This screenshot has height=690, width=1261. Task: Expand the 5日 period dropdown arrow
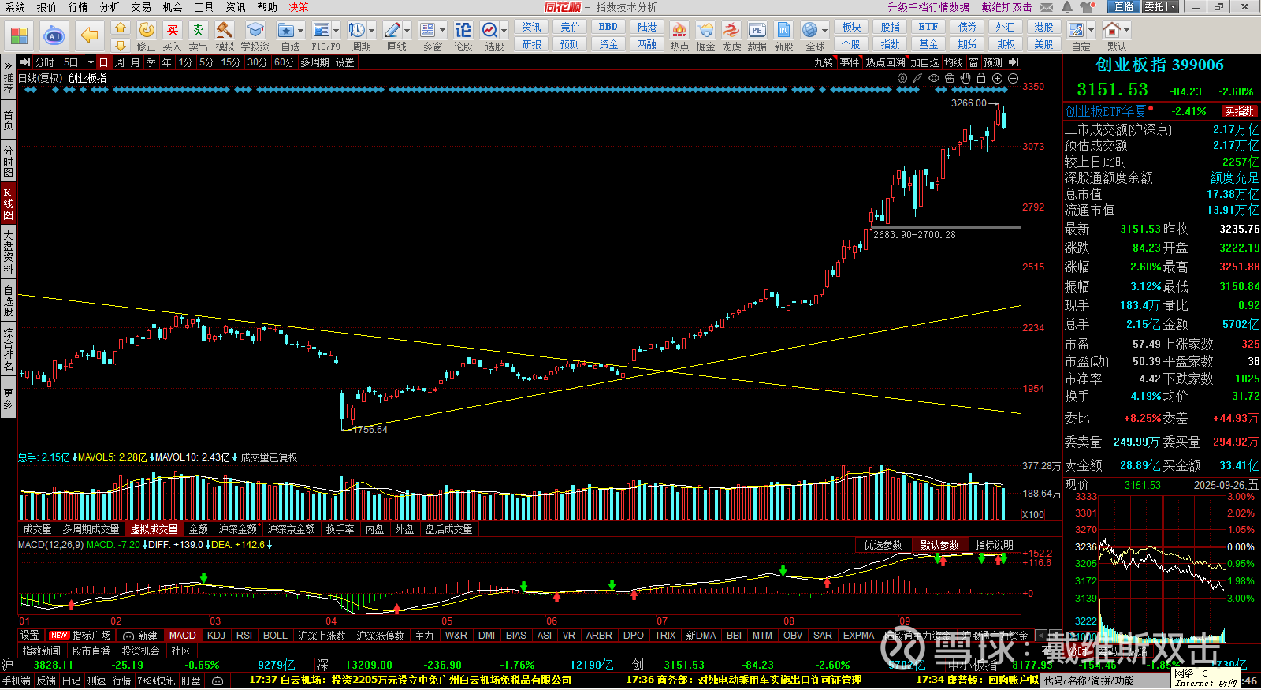(91, 62)
